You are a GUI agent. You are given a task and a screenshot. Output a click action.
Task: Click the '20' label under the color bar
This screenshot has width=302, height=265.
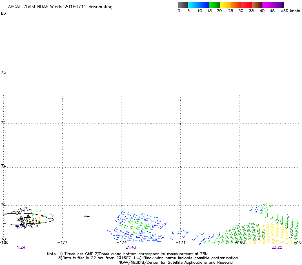tap(219, 11)
